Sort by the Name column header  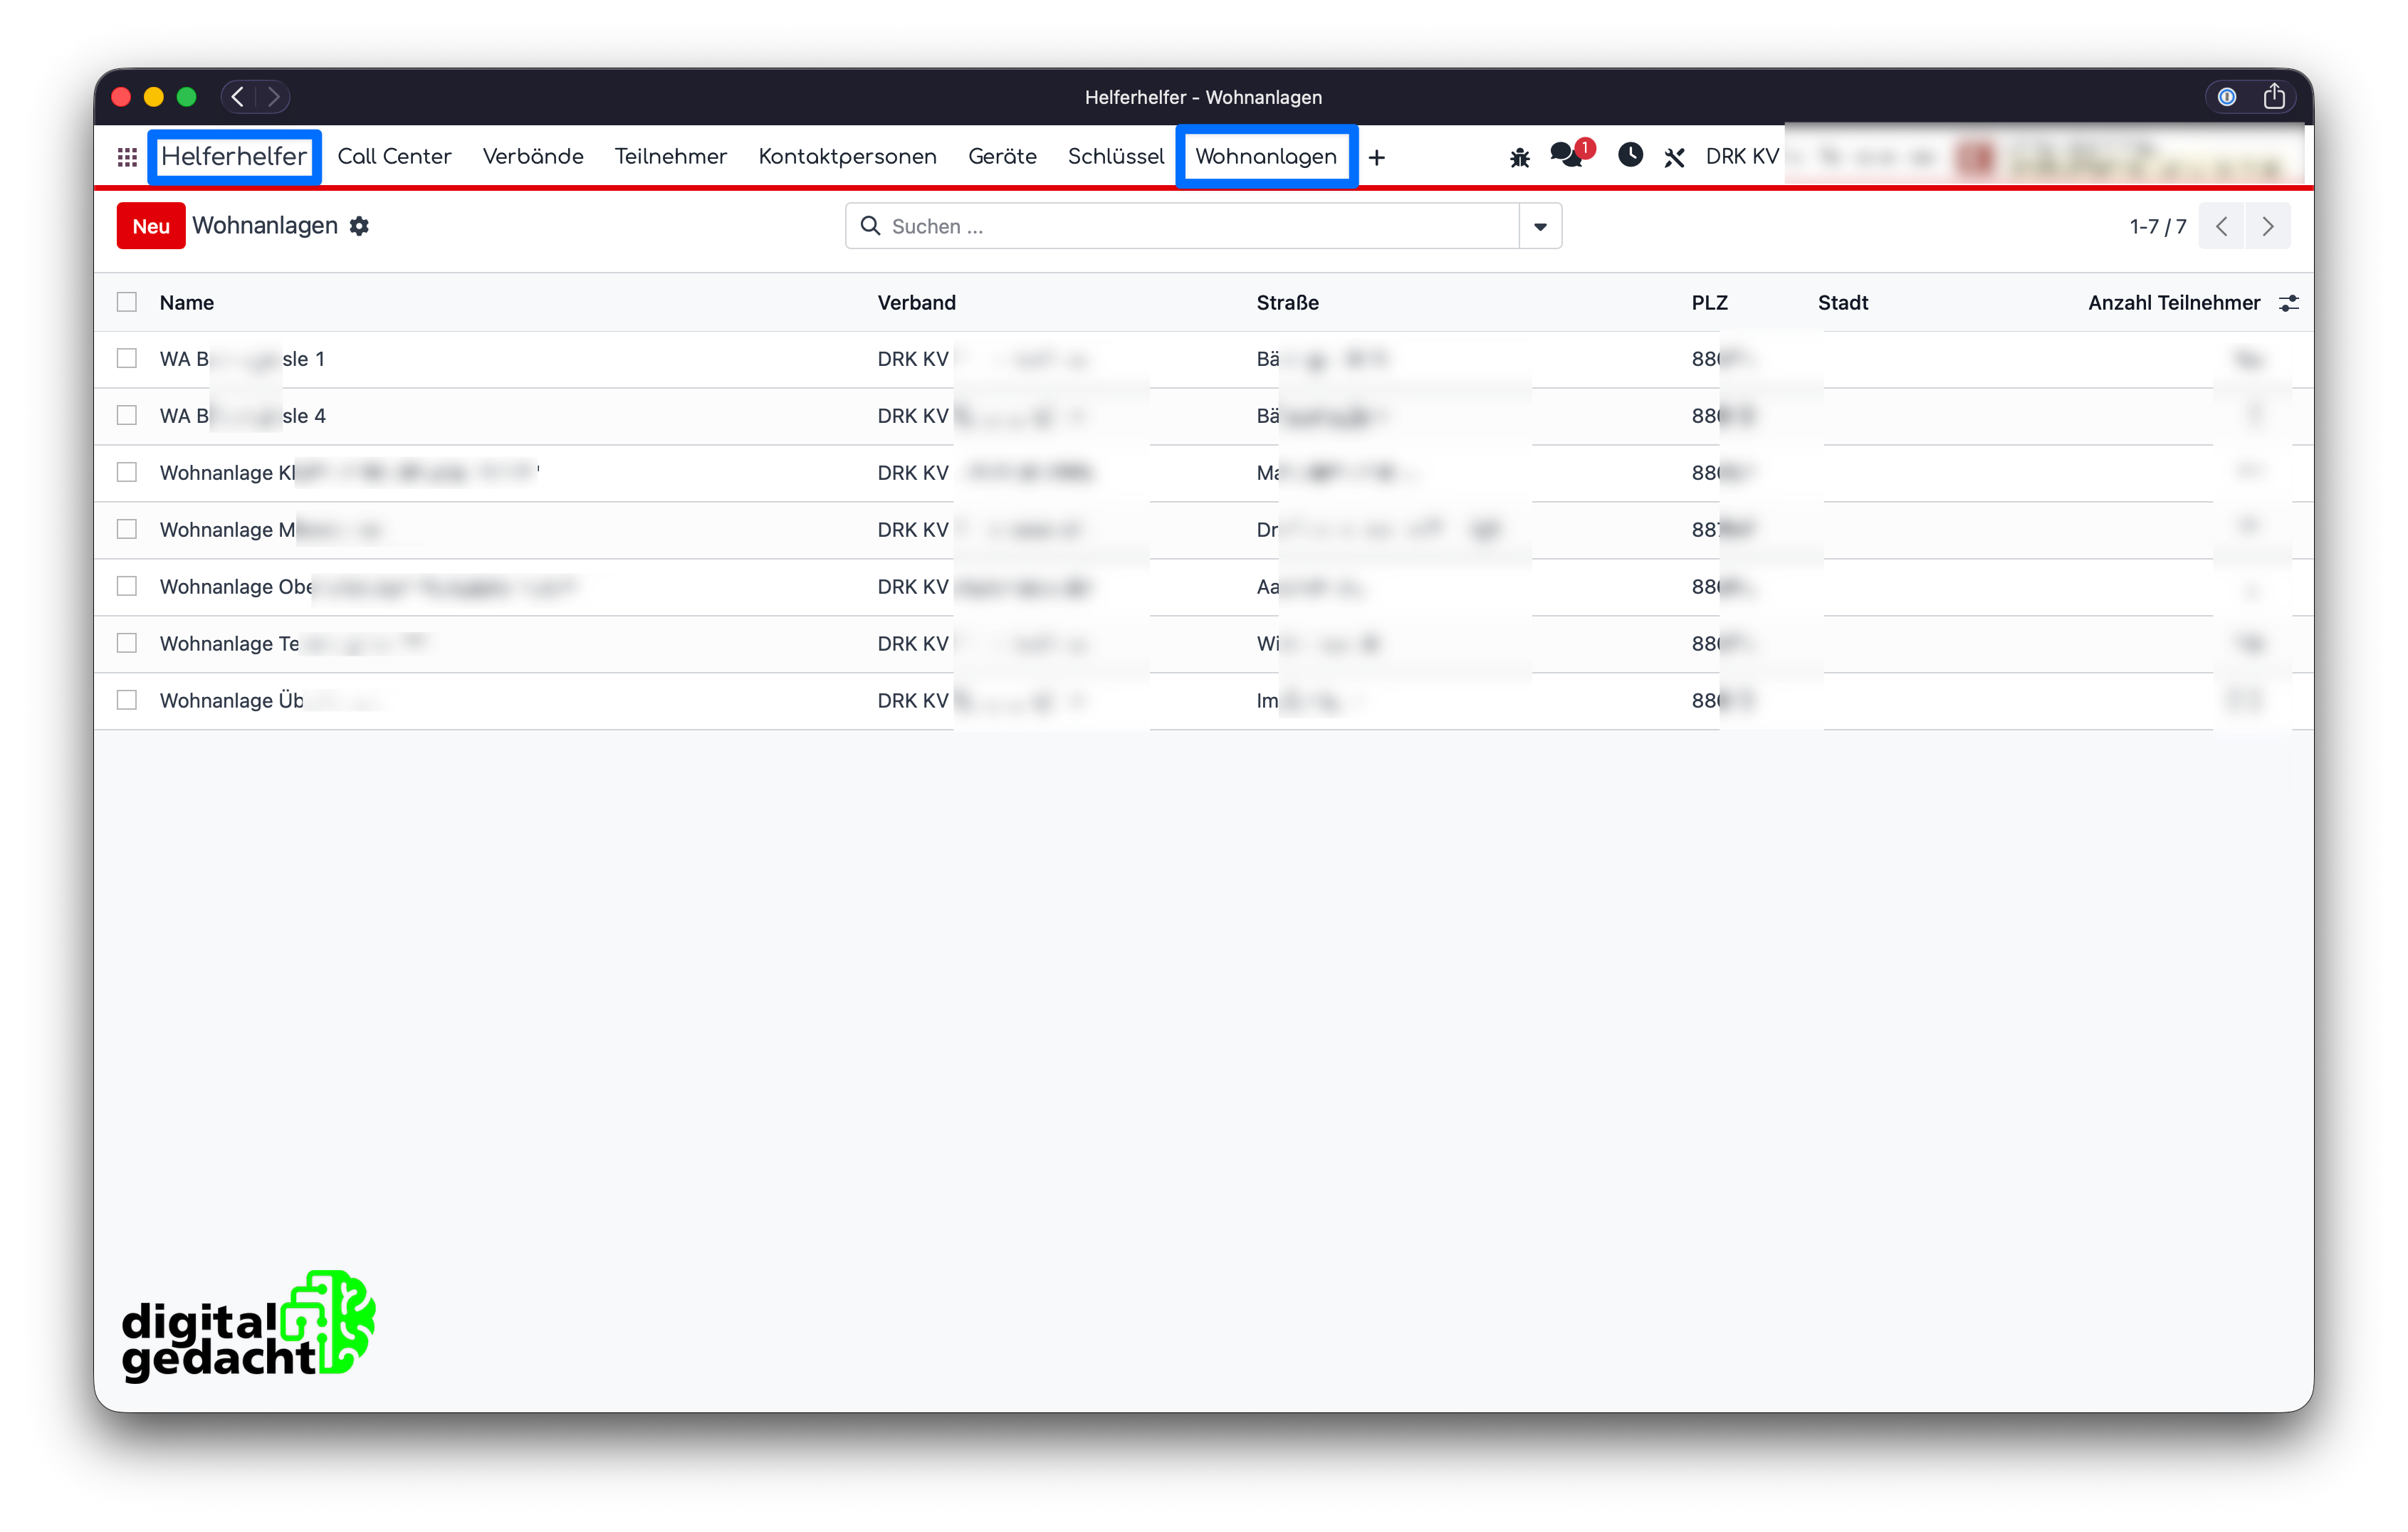tap(187, 303)
